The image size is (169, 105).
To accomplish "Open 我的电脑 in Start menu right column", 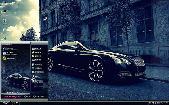I will [37, 60].
